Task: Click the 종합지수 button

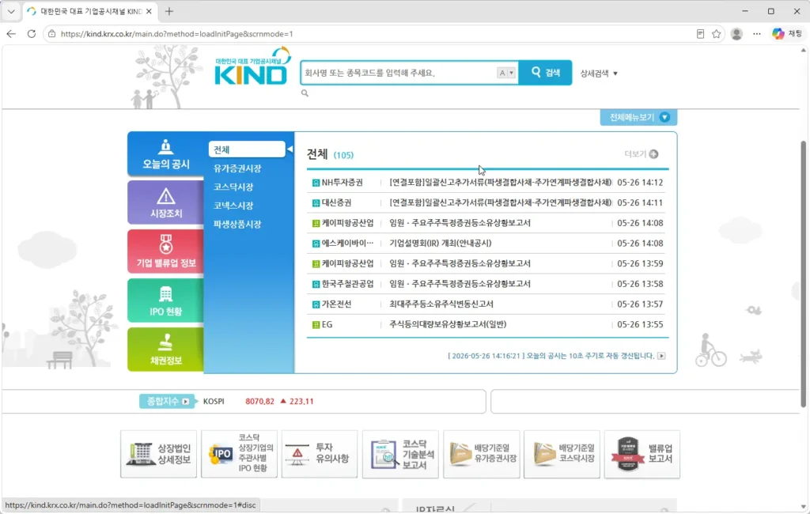Action: 167,401
